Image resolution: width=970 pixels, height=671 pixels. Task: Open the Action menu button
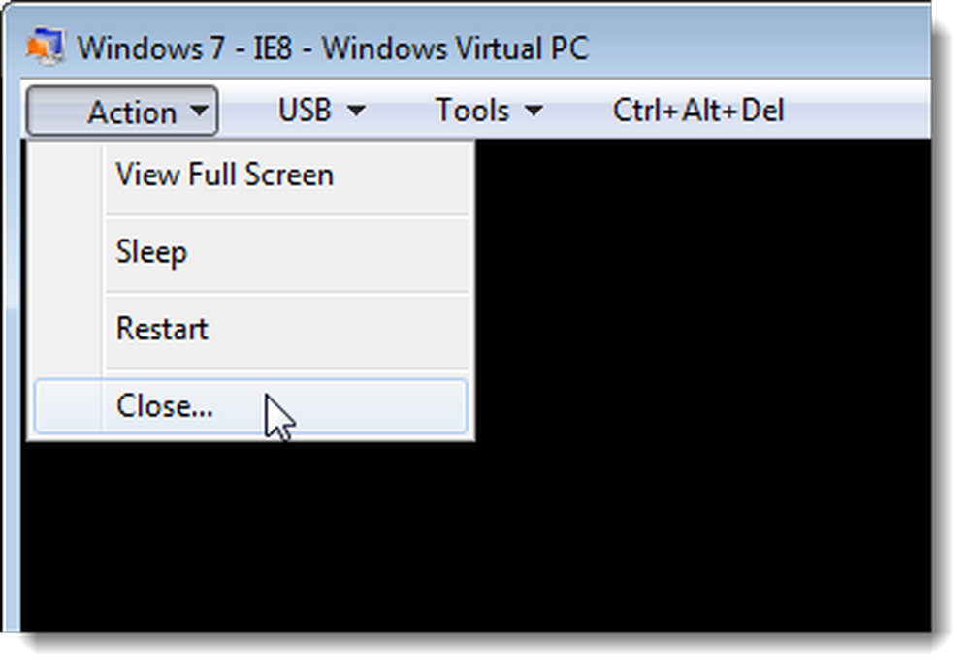point(122,112)
